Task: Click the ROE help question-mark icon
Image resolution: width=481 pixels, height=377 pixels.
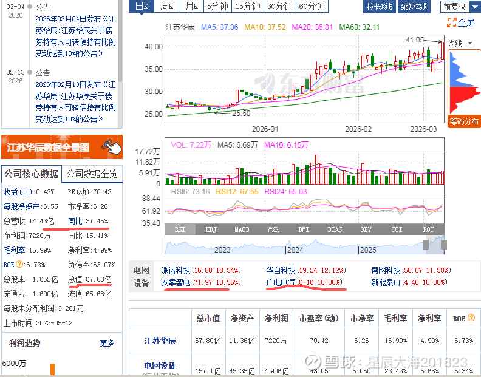Action: coord(19,264)
